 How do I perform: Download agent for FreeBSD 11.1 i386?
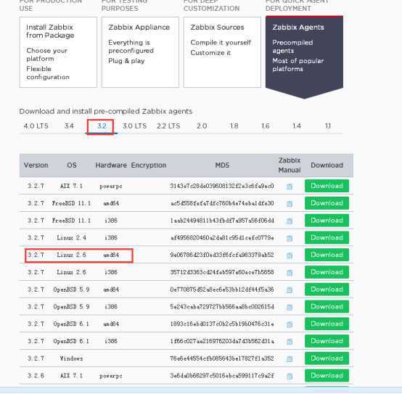pyautogui.click(x=327, y=220)
